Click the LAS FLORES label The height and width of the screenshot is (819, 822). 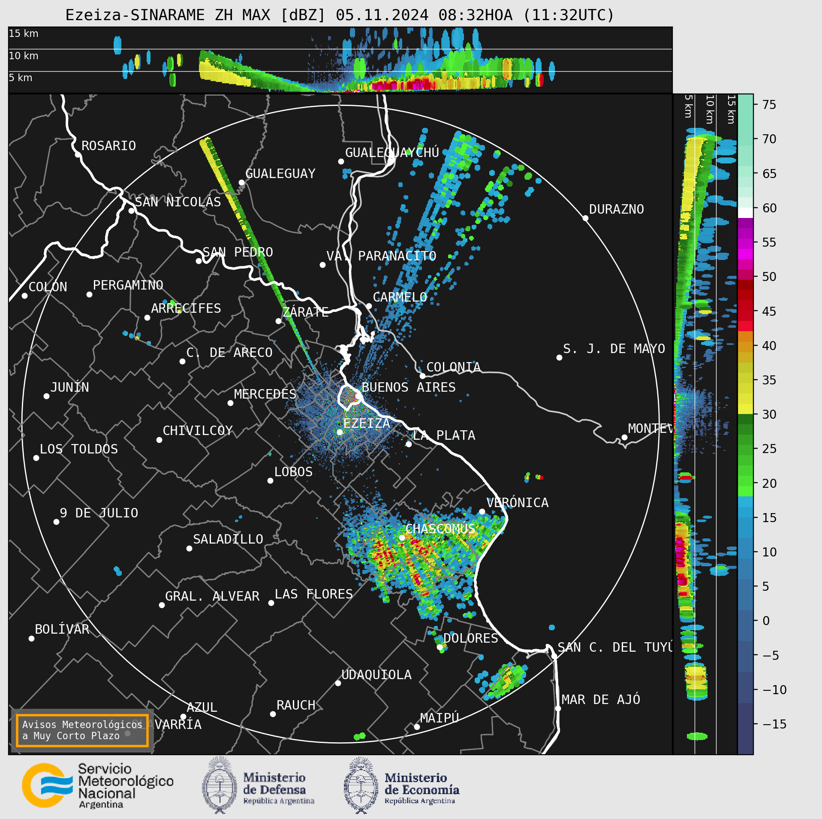[x=313, y=594]
